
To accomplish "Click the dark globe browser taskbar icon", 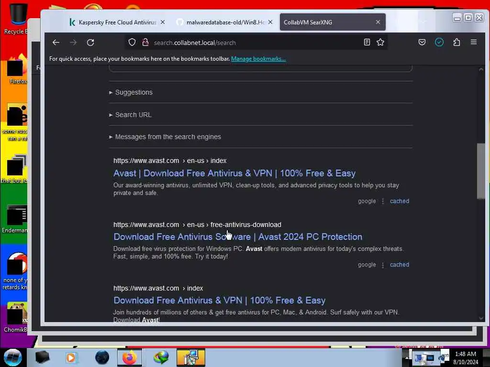I will pyautogui.click(x=102, y=357).
